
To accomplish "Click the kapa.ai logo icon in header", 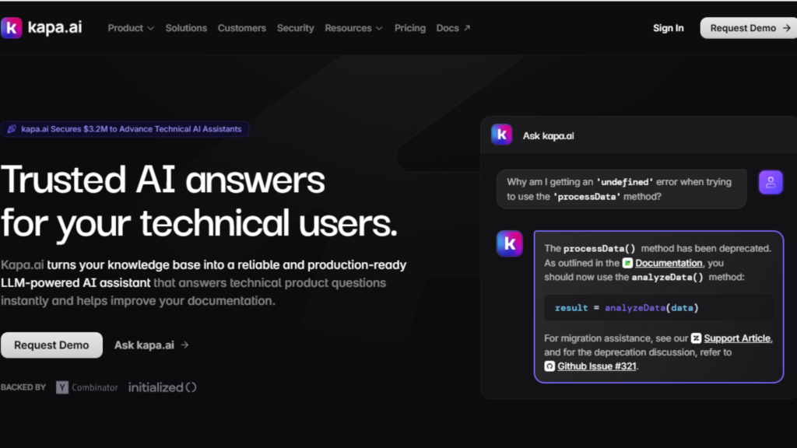I will (x=11, y=27).
